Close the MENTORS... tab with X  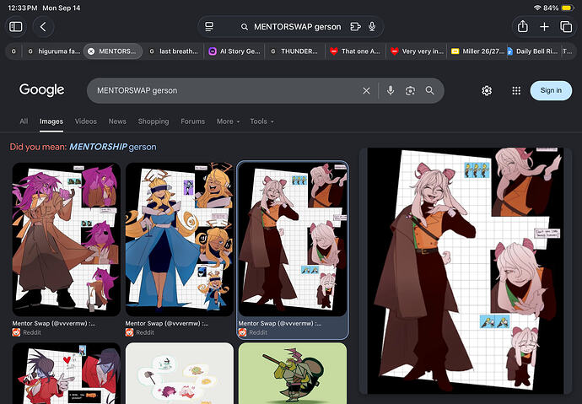[91, 51]
